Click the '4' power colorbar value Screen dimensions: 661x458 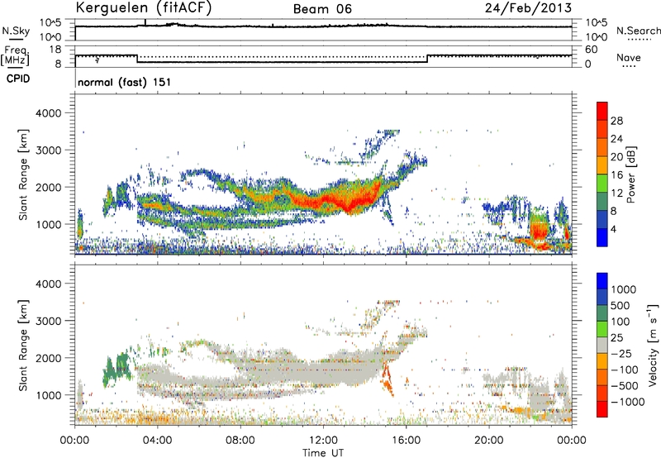[613, 229]
